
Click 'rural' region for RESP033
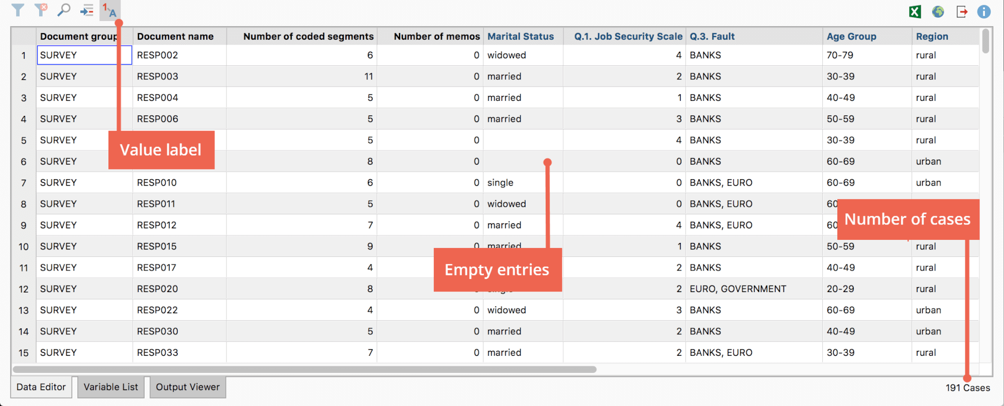[x=926, y=353]
